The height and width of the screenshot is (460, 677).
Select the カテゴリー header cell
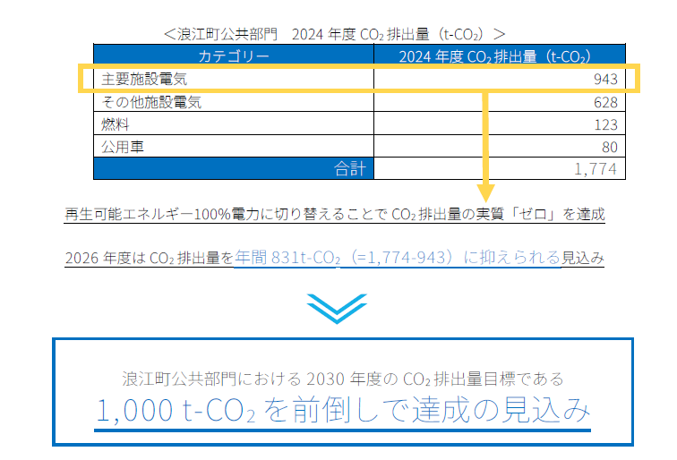pos(233,56)
